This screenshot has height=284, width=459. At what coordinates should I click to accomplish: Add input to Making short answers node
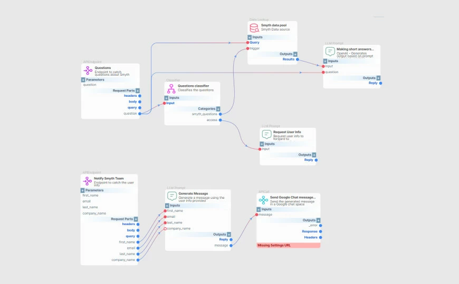tap(325, 62)
